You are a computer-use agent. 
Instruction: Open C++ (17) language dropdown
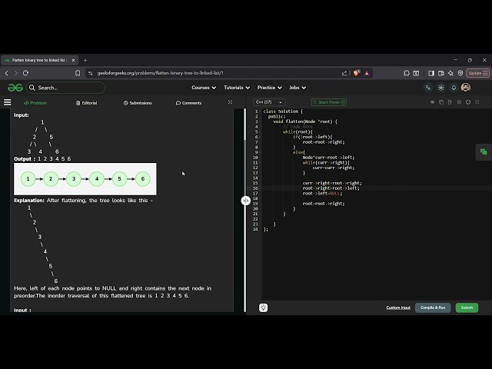(x=269, y=102)
